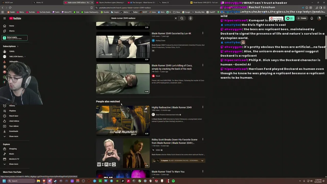Expand the Subscriptions section
The height and width of the screenshot is (184, 327).
[x=11, y=46]
